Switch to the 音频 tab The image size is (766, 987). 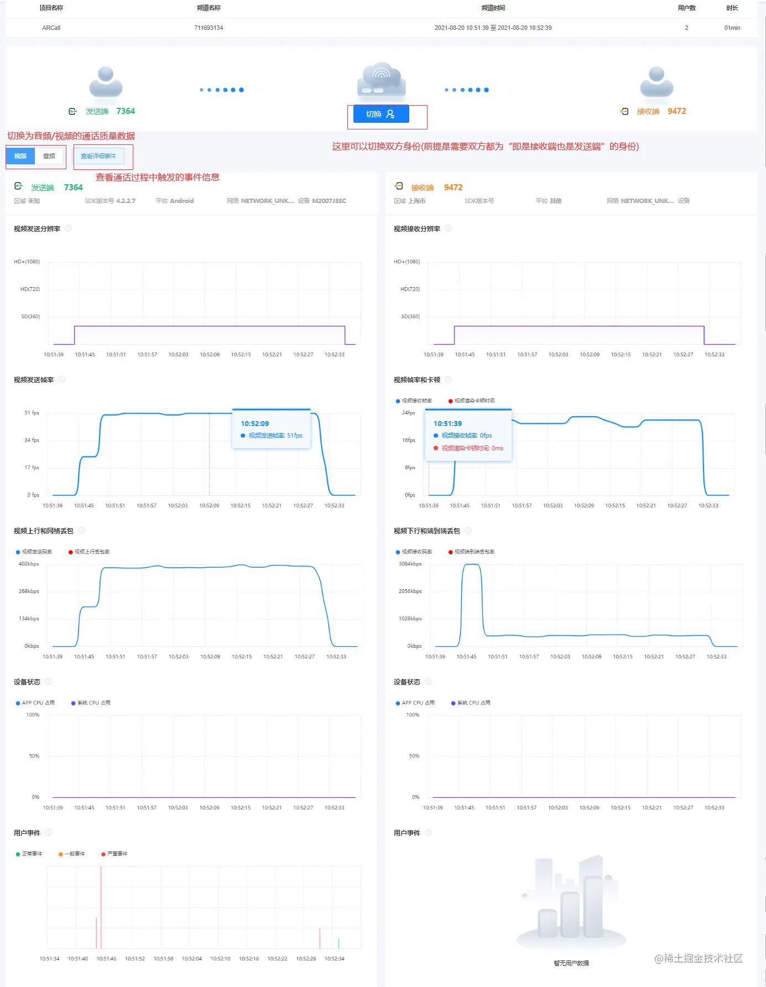[49, 156]
